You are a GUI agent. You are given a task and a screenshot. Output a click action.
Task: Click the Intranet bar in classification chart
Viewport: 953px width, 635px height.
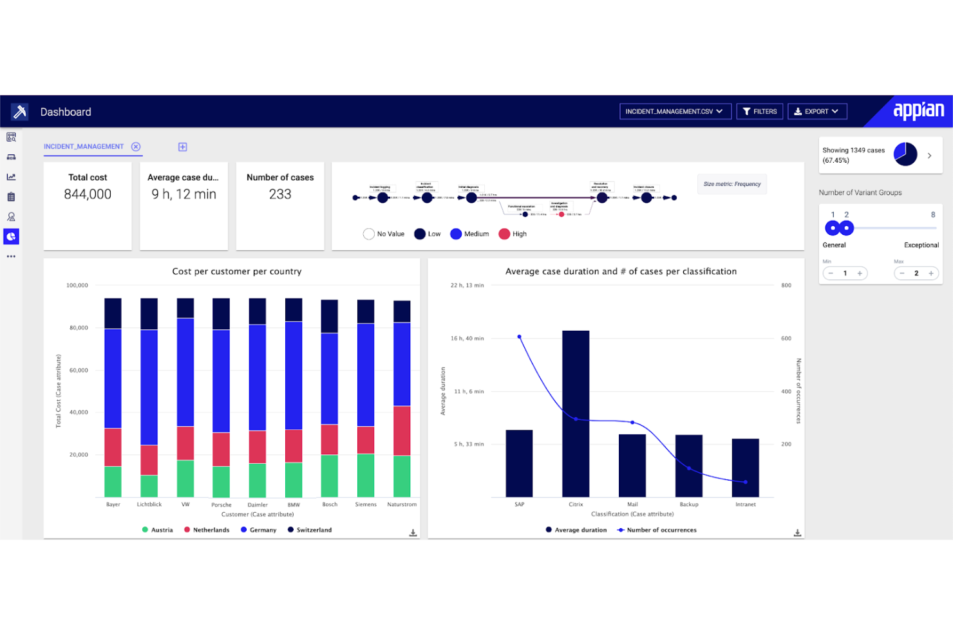pos(745,468)
